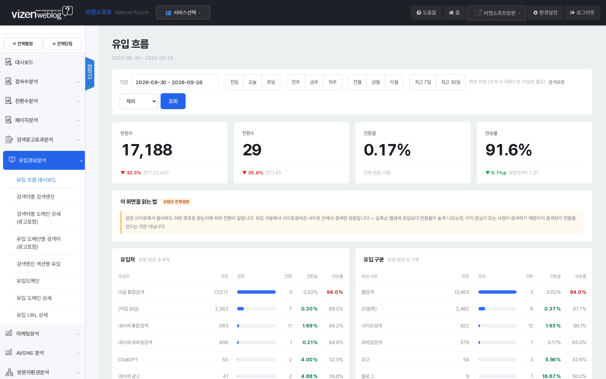
Task: Click the 전환율 column header in 유입처 table
Action: pyautogui.click(x=312, y=276)
